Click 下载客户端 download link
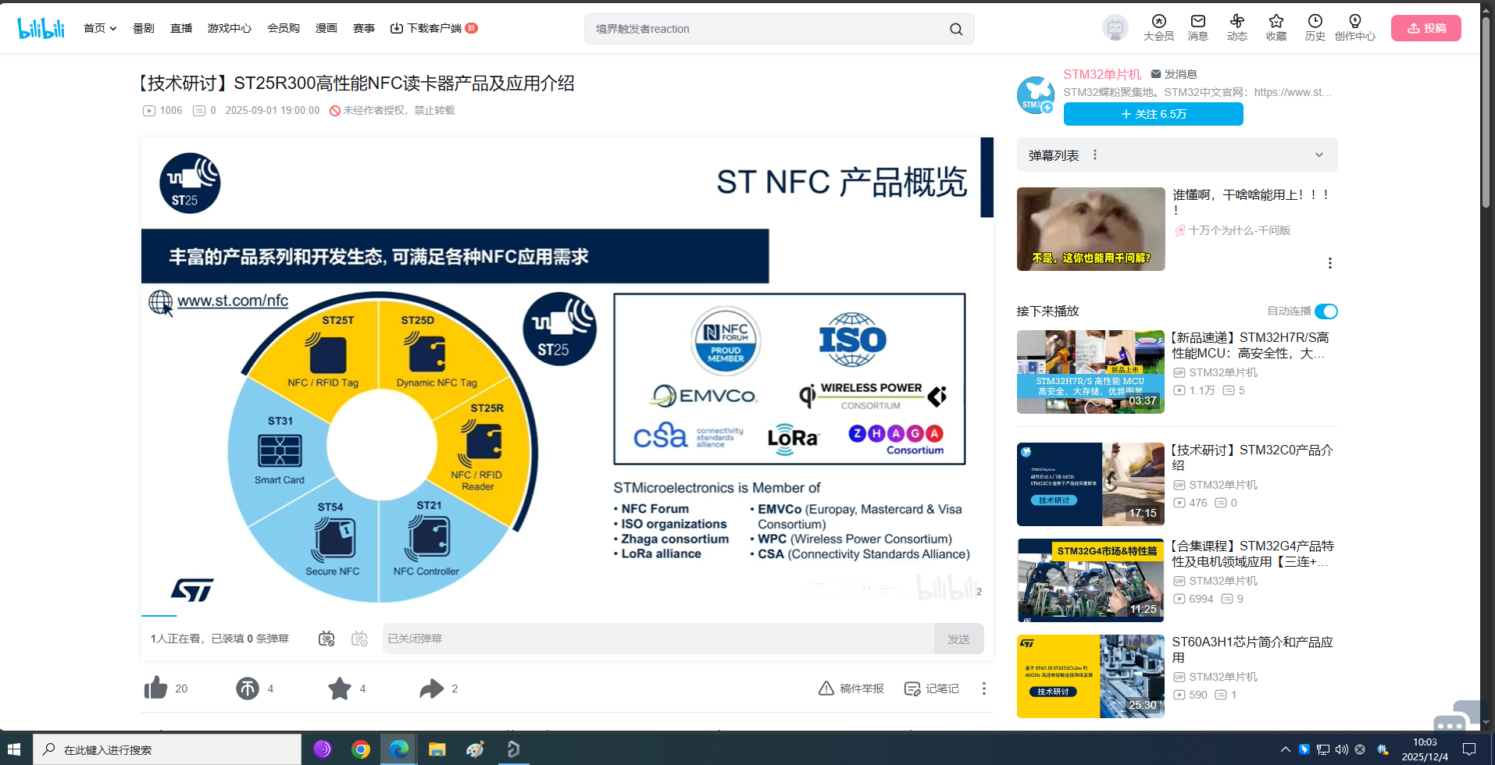This screenshot has height=765, width=1495. click(x=434, y=28)
